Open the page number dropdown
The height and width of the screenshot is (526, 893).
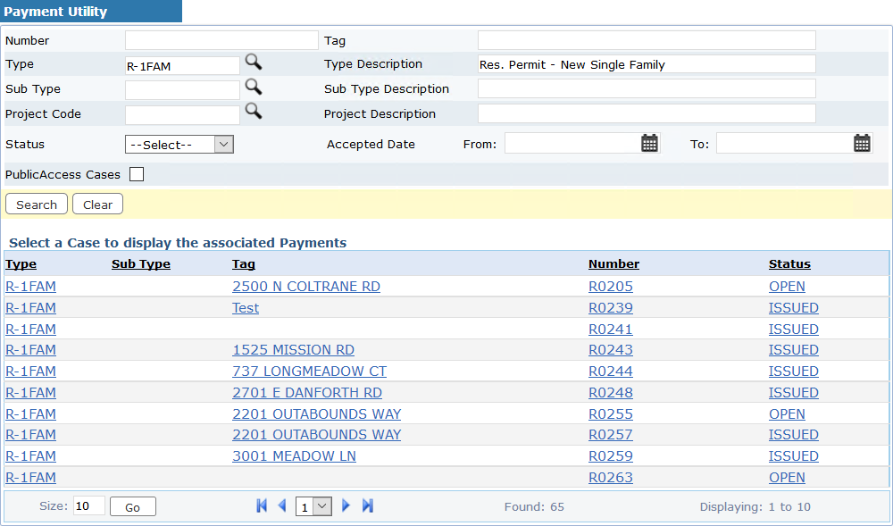click(x=313, y=507)
